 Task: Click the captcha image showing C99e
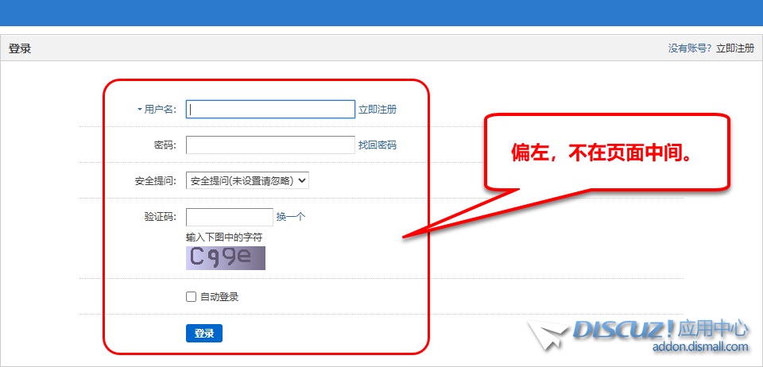point(226,257)
